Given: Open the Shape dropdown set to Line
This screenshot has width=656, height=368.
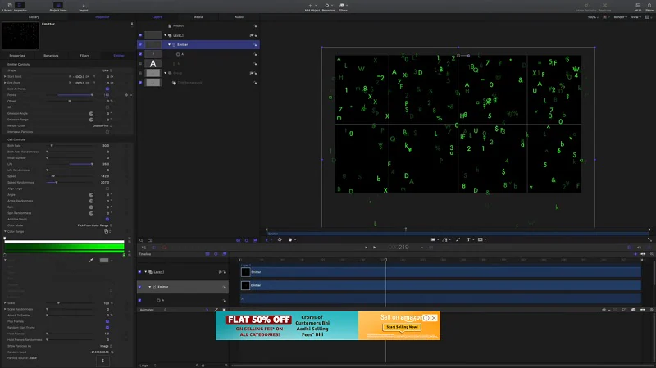Looking at the screenshot, I should (107, 70).
